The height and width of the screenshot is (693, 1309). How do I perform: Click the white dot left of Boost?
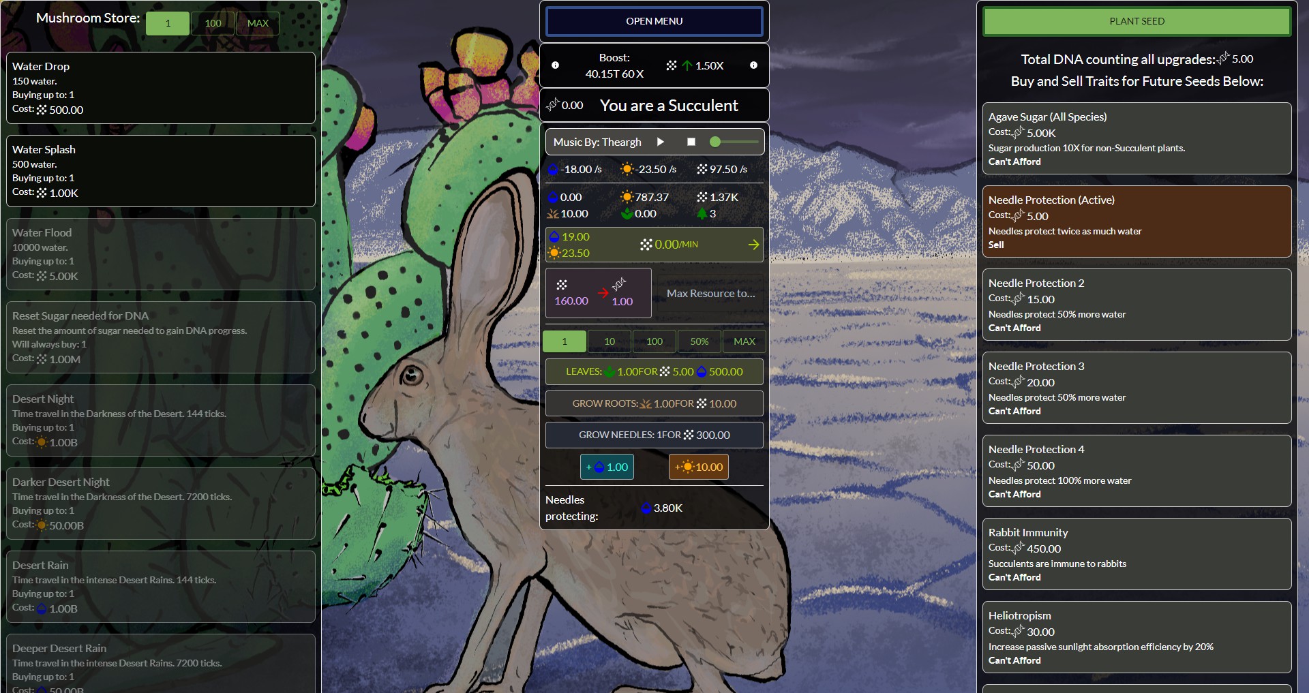[x=555, y=65]
